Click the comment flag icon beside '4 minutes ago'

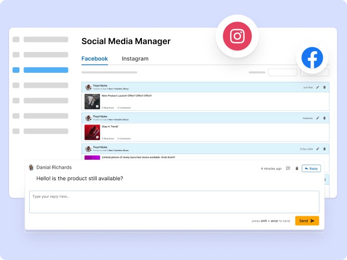(288, 168)
